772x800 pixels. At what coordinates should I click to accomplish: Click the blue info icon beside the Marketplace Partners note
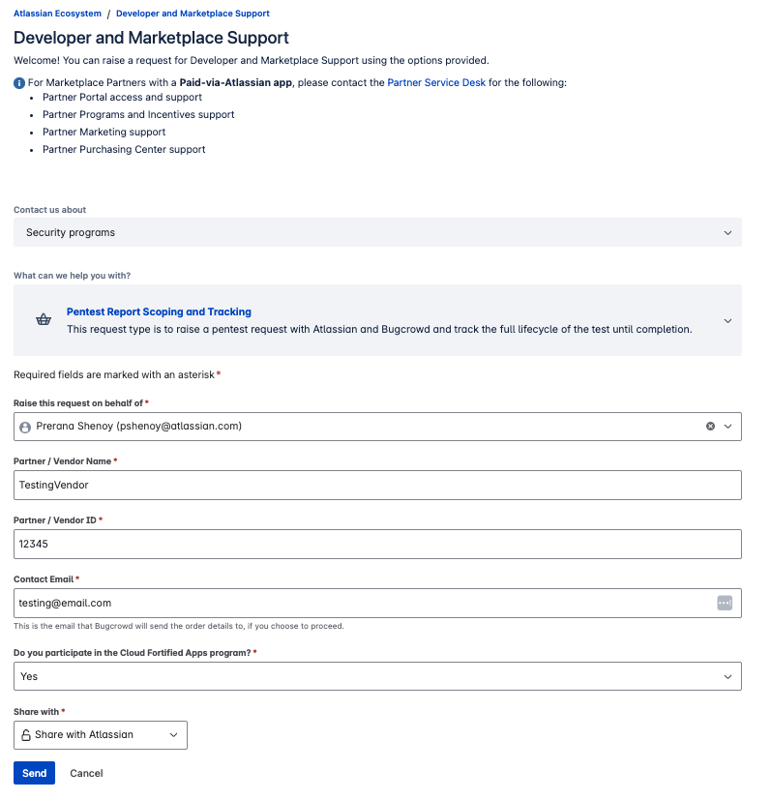click(x=17, y=82)
